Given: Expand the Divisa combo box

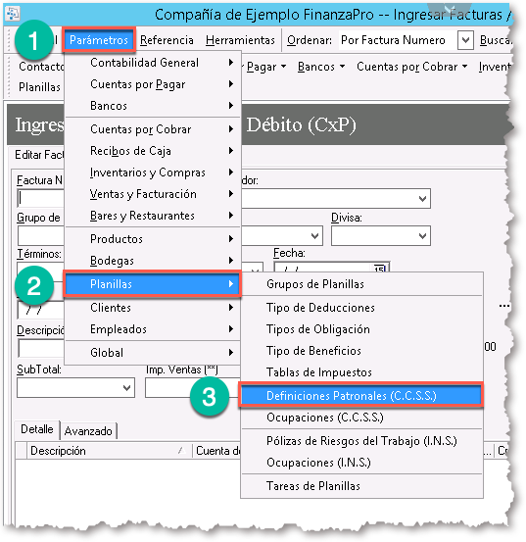Looking at the screenshot, I should [422, 236].
